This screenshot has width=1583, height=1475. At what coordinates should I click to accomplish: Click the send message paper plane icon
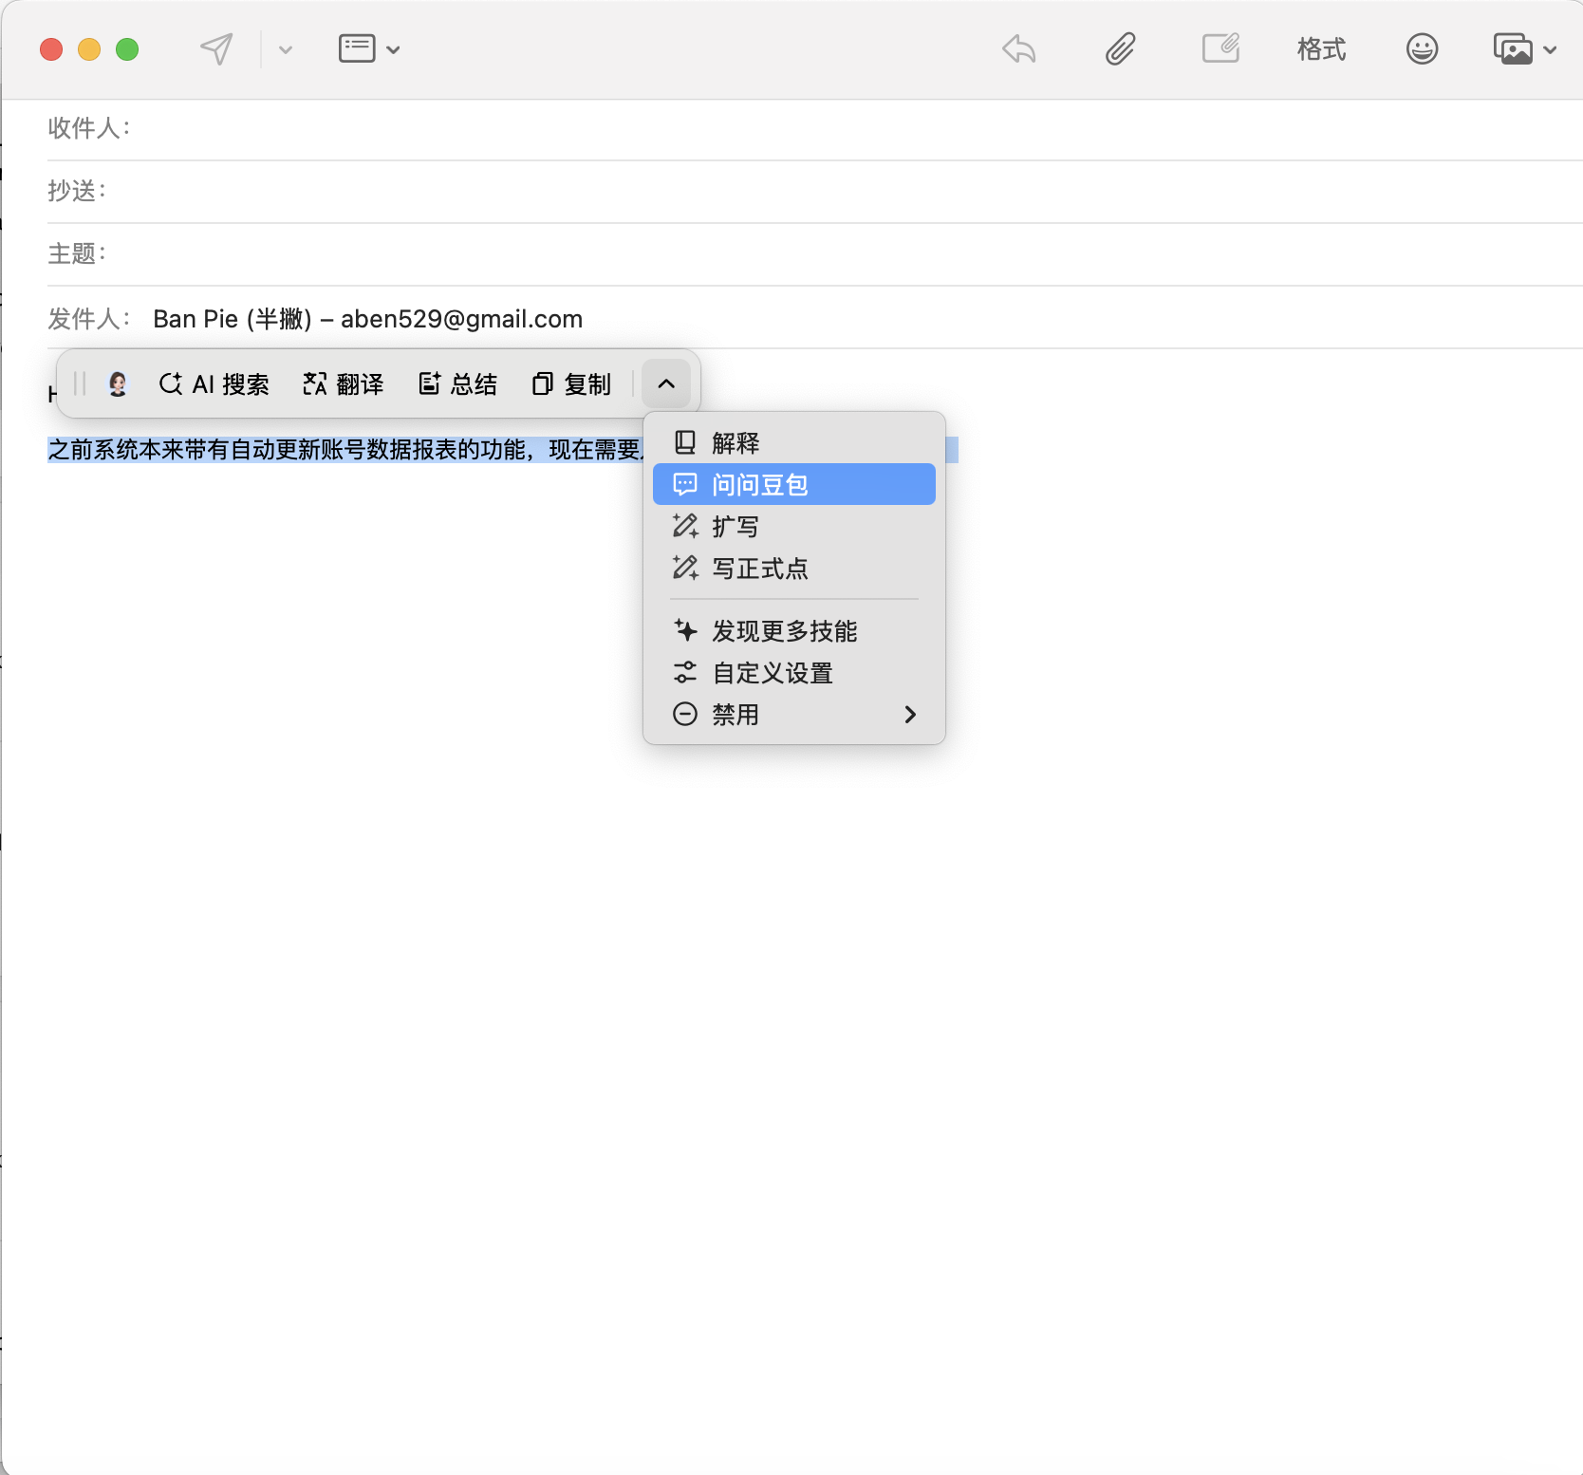click(x=216, y=49)
